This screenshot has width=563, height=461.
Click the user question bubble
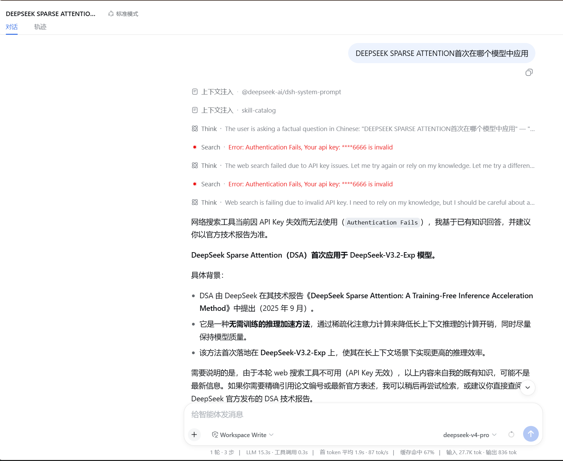point(442,53)
